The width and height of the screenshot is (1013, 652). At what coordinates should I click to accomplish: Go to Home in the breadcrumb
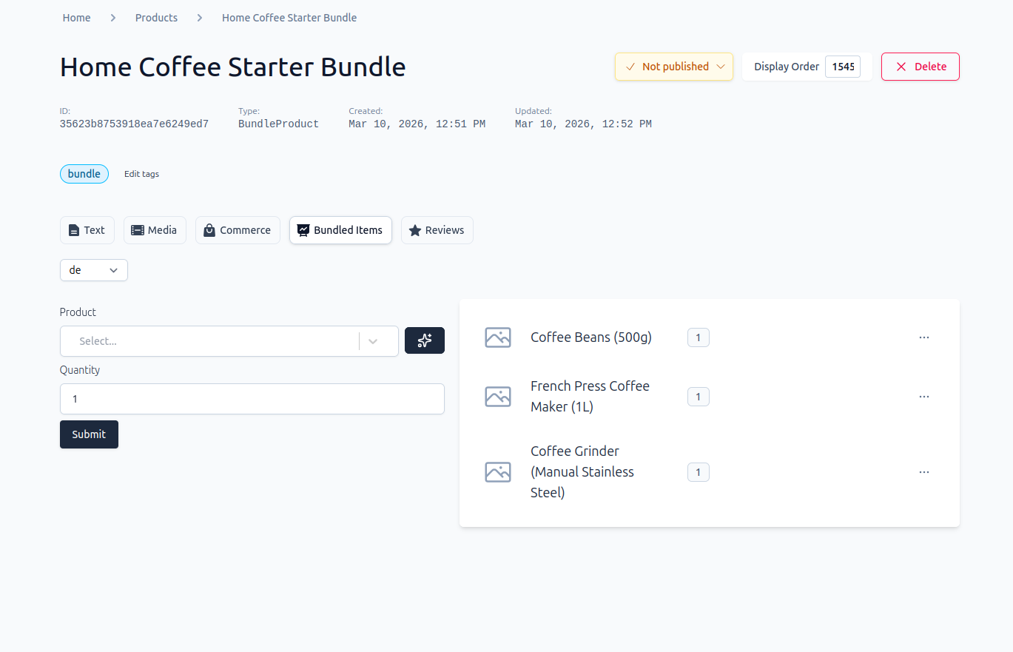[77, 18]
